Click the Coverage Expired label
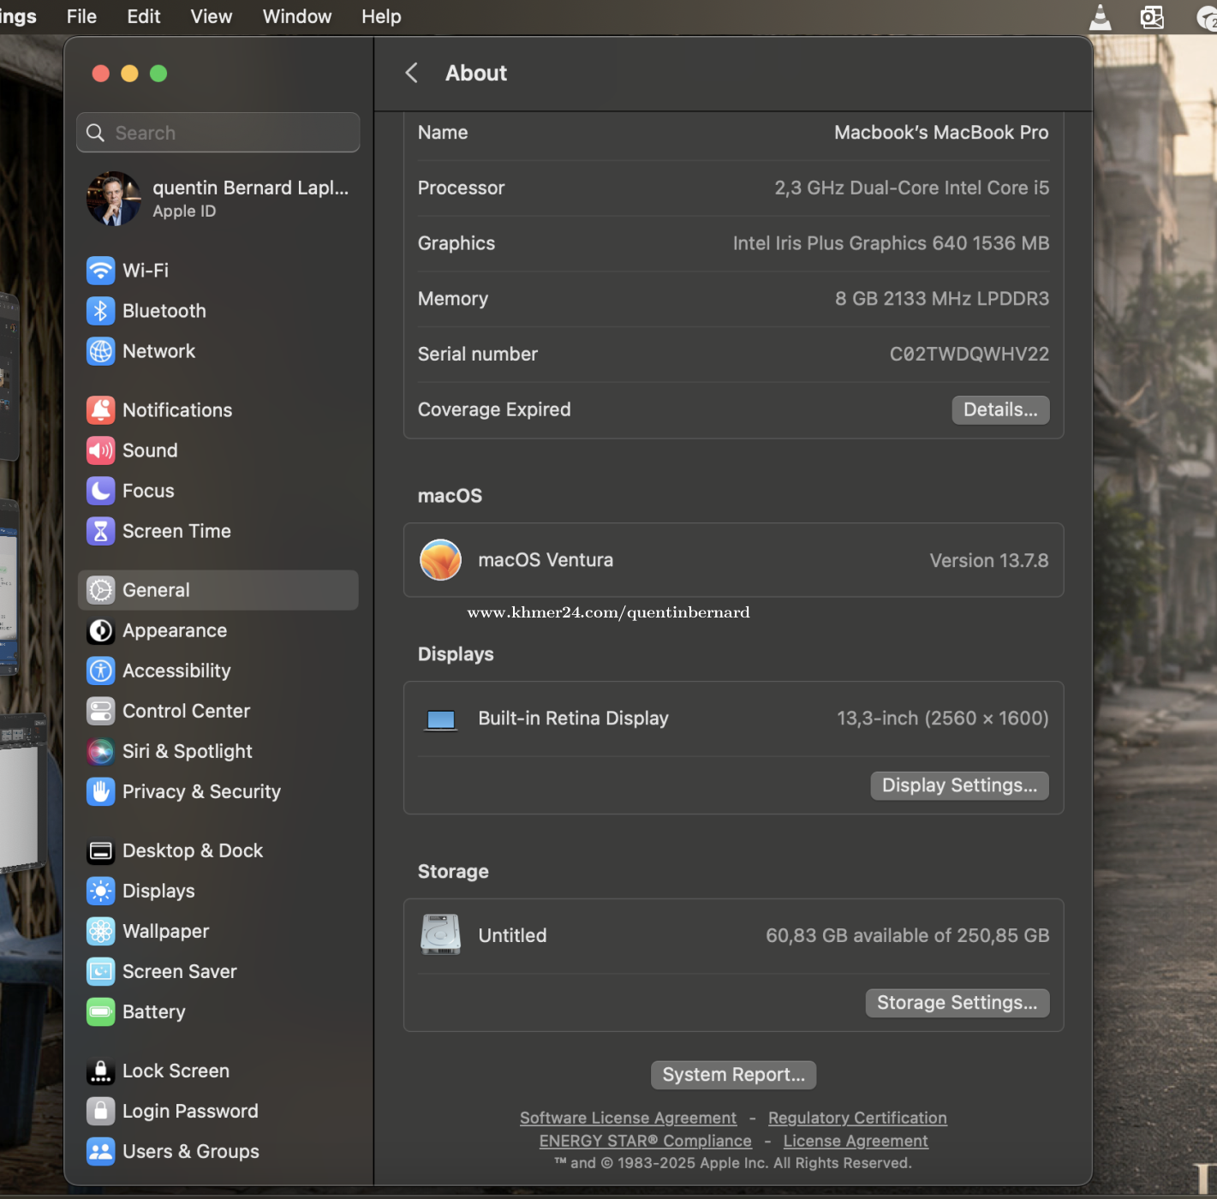Screen dimensions: 1217x1199 pos(494,409)
